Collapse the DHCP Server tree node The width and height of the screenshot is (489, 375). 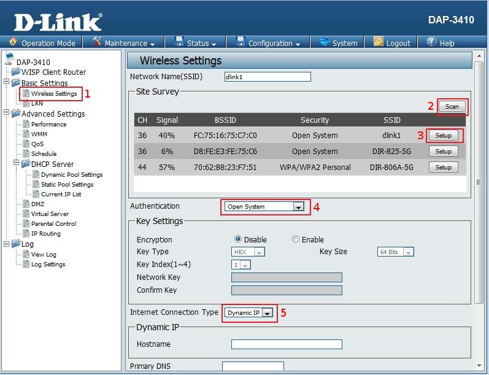pos(17,164)
